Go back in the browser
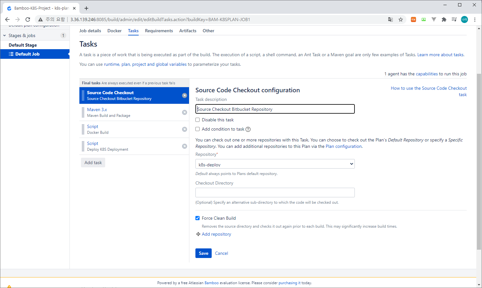 click(7, 19)
